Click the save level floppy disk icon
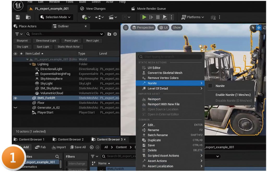Viewport: 267px width, 172px height. 18,17
